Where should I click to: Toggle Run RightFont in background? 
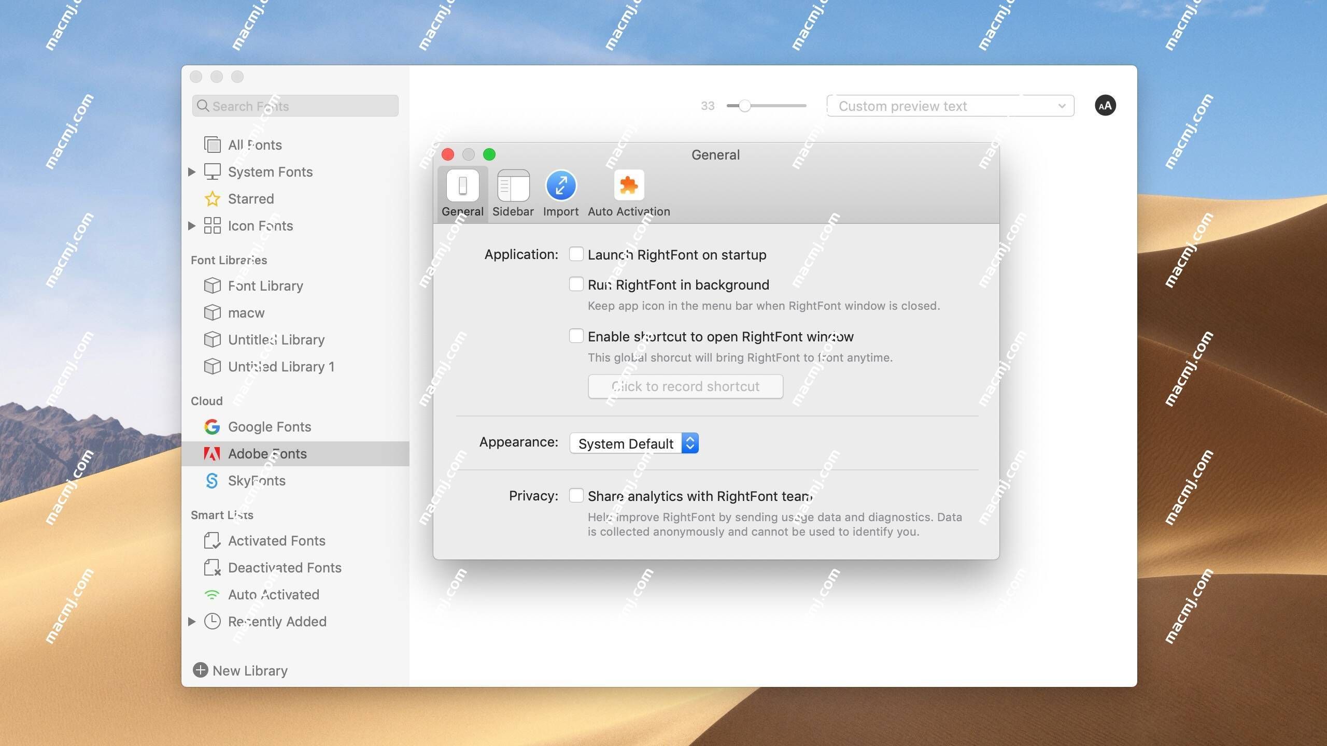pos(575,284)
